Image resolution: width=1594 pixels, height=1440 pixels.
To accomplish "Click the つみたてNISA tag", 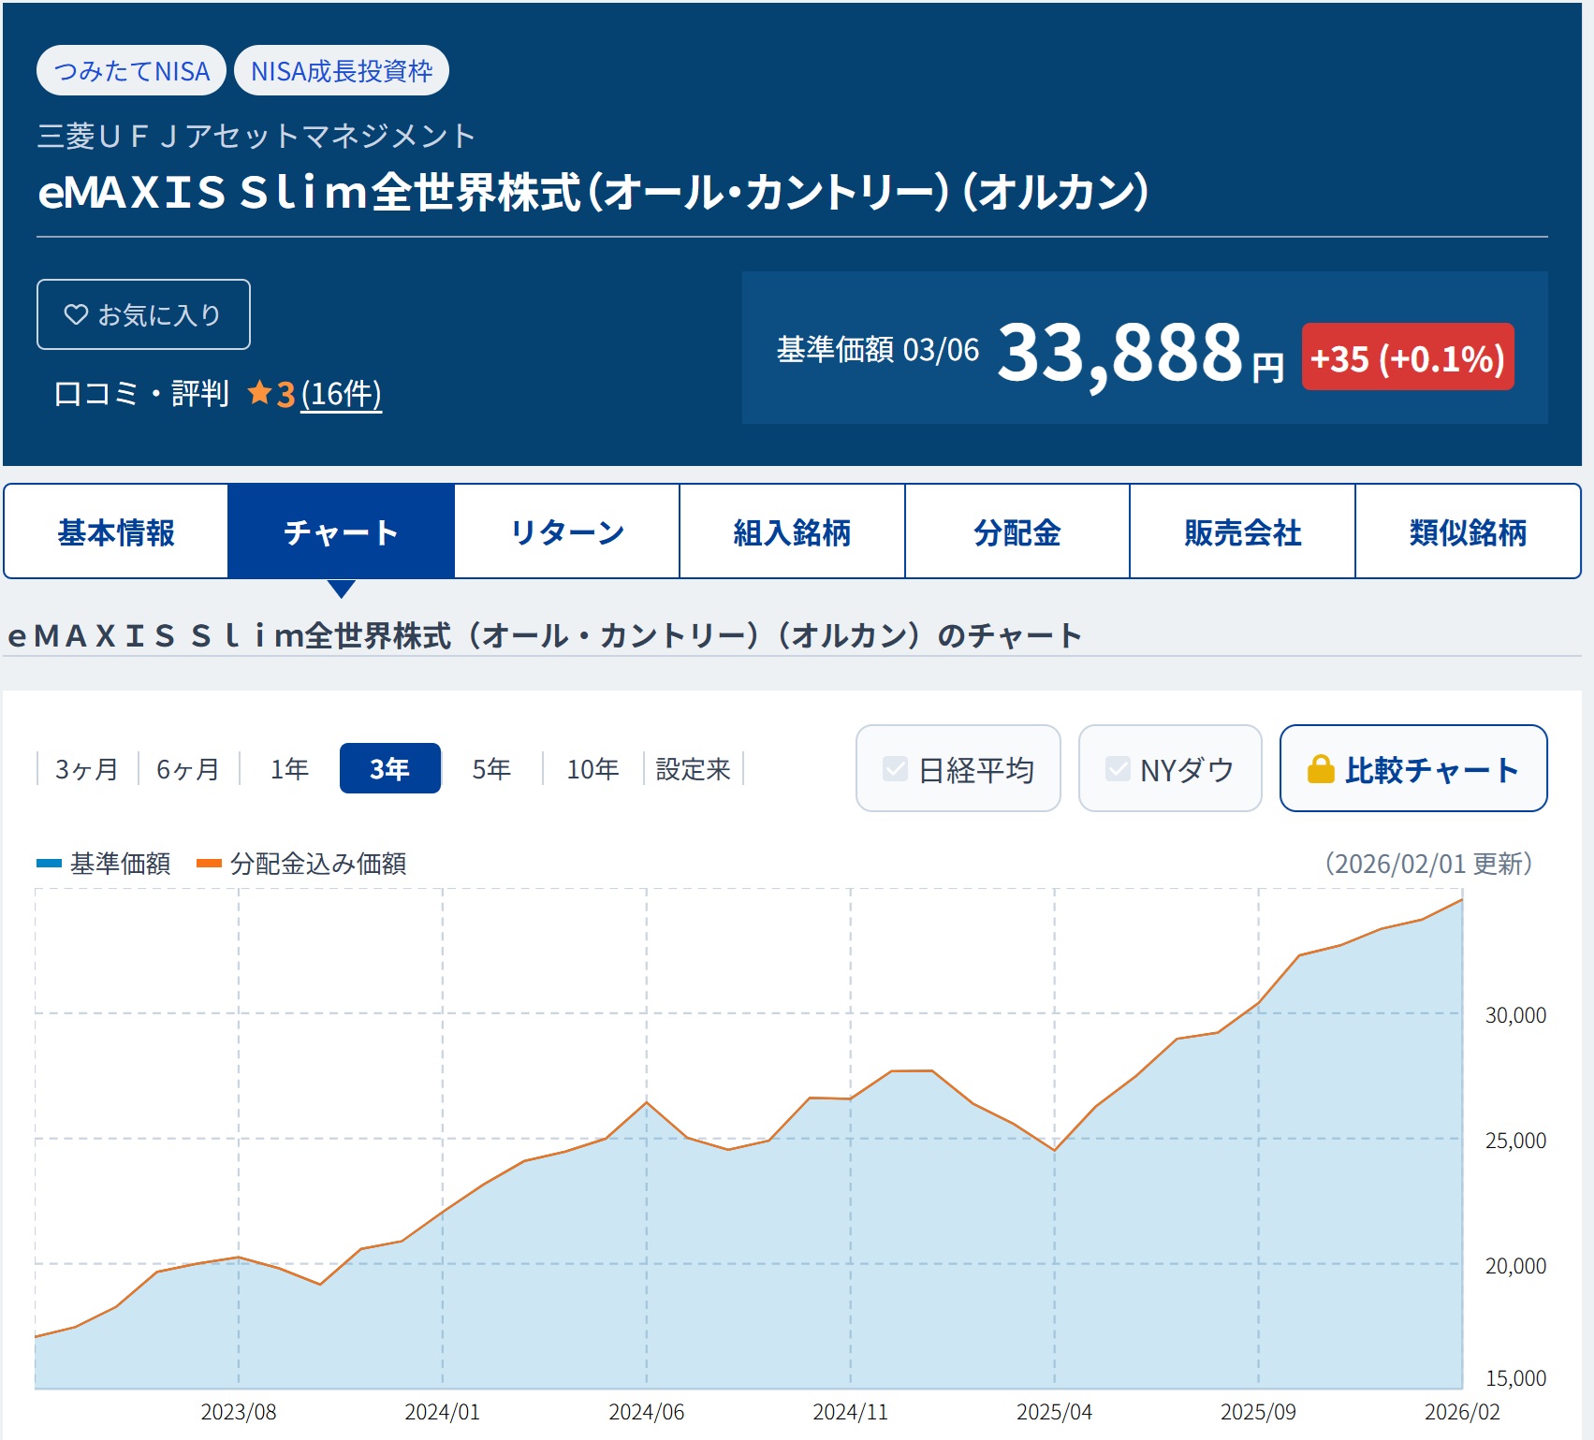I will click(131, 71).
